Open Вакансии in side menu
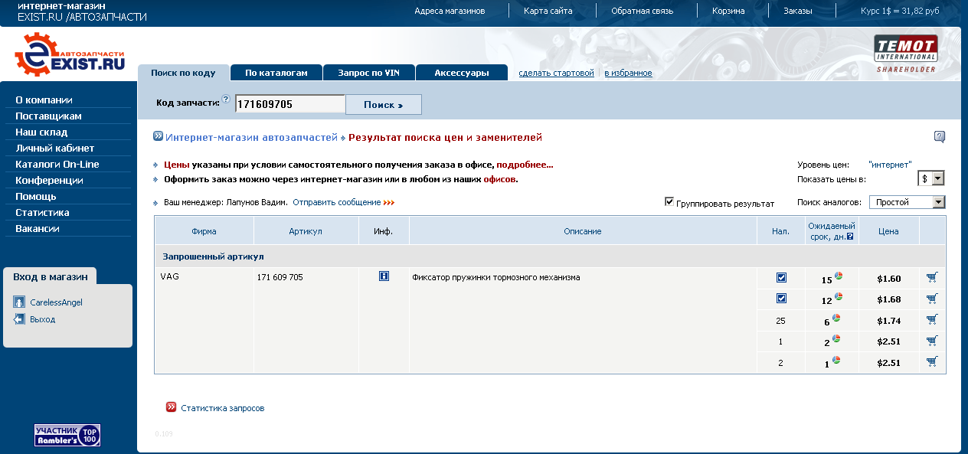 38,228
